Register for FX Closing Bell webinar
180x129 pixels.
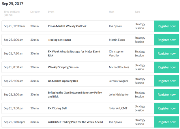166,108
